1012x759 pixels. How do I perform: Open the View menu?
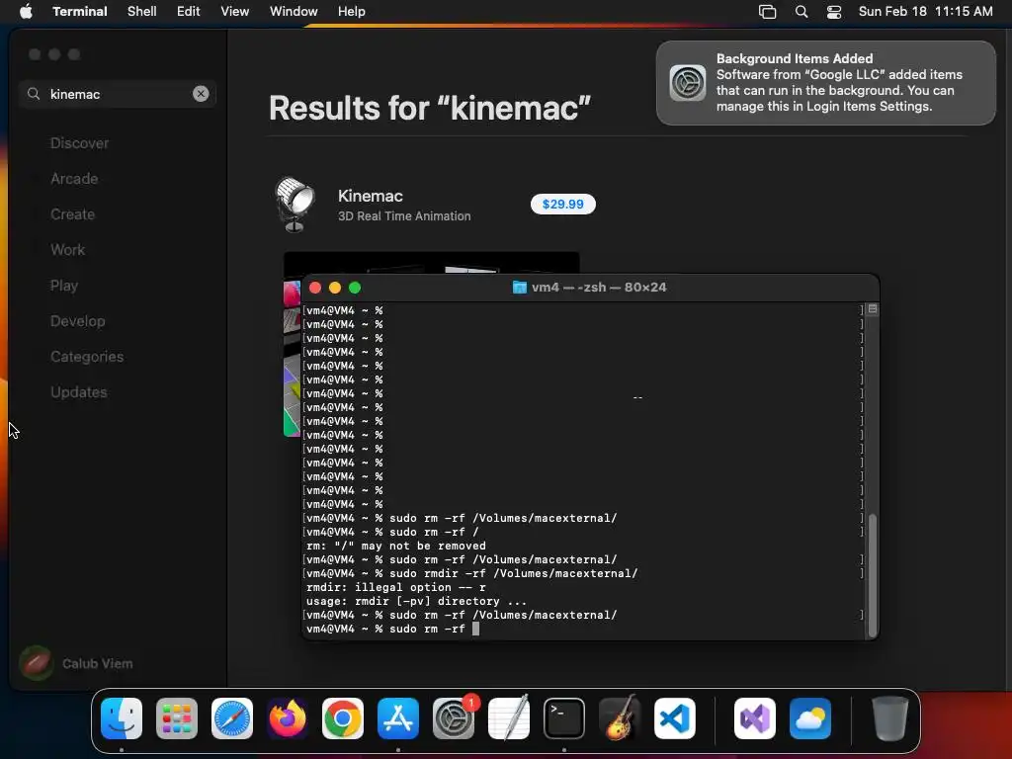tap(235, 12)
